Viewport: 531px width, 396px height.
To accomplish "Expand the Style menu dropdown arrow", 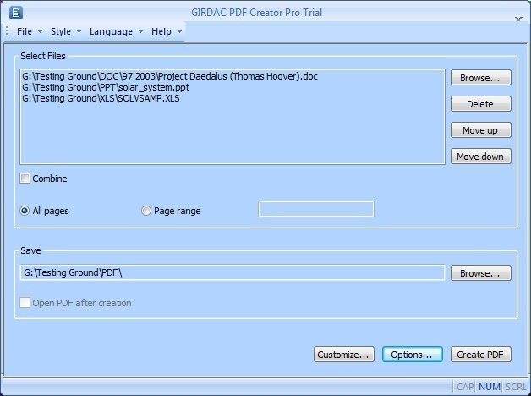I will [x=79, y=32].
